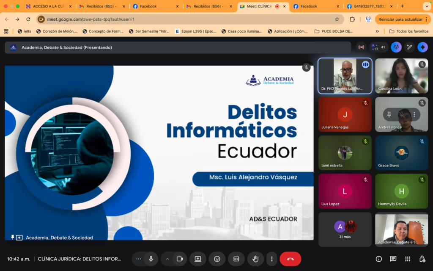Click the Reiniciar para actualizar button
The image size is (433, 271).
[x=400, y=19]
